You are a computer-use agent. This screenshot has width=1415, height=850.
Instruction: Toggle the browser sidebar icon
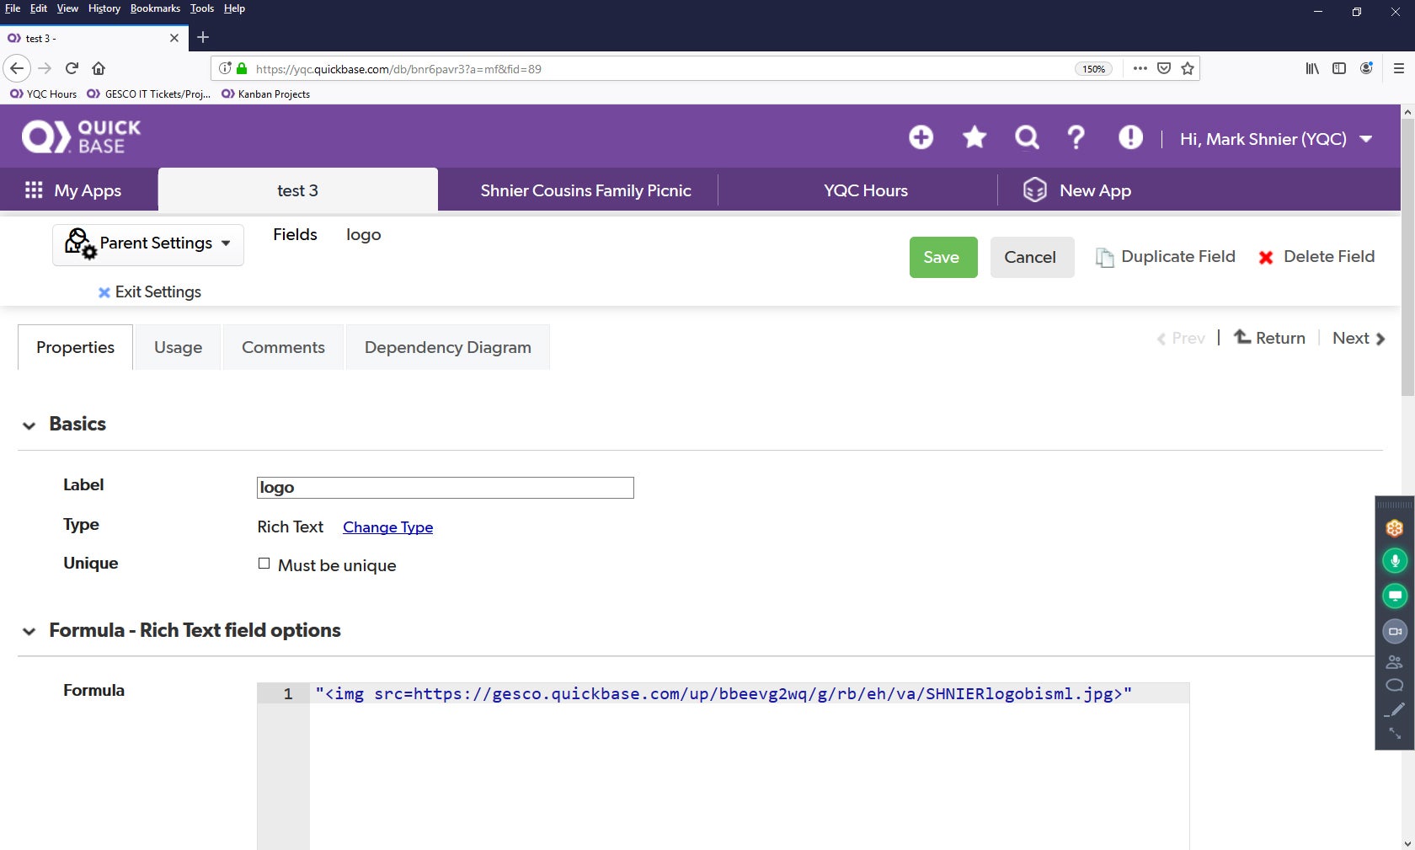1339,68
